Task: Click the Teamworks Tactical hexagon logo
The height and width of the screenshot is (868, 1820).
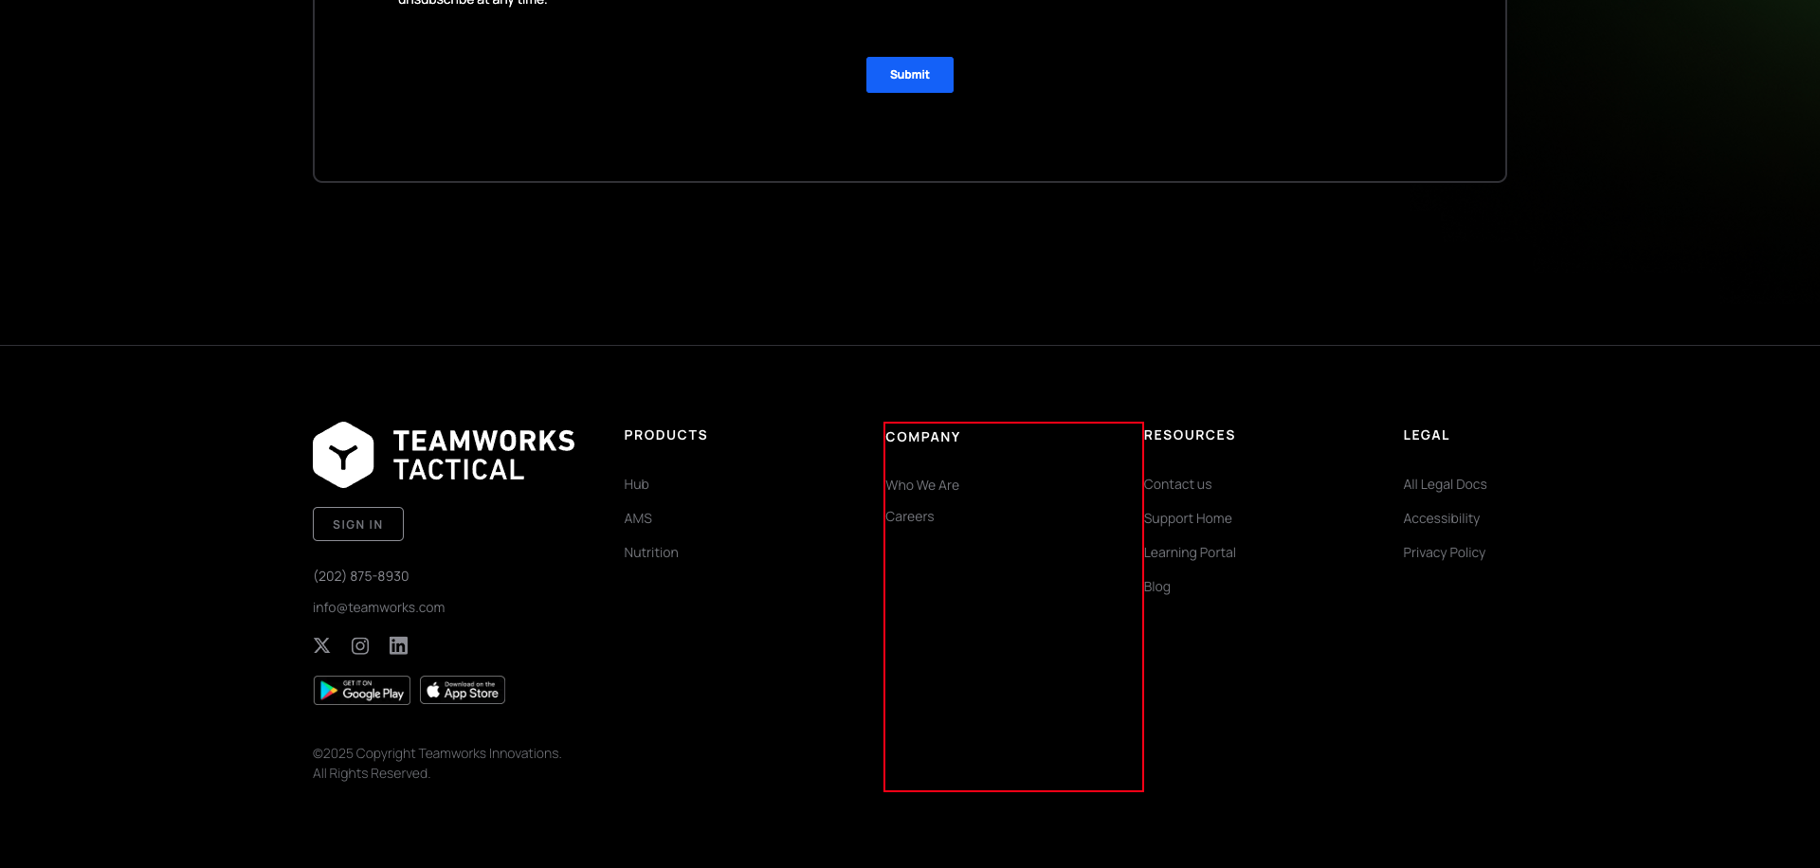Action: tap(344, 454)
